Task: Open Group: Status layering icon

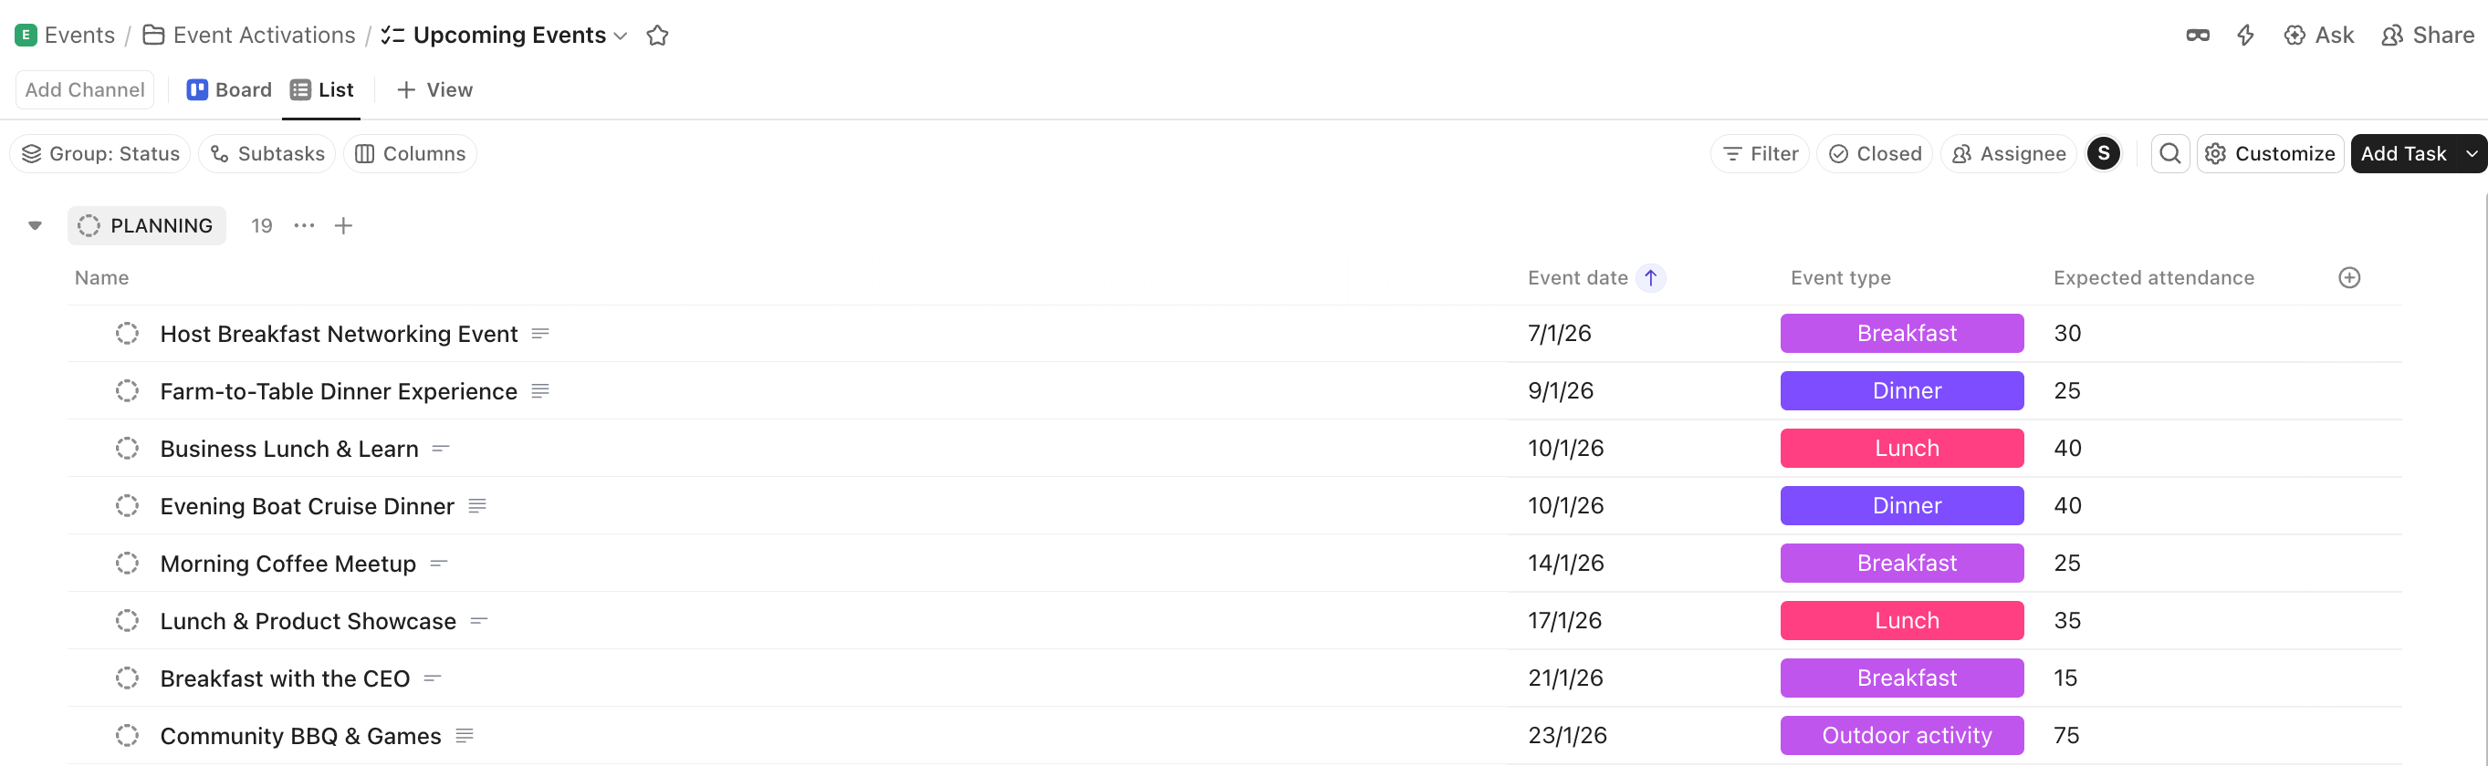Action: [x=31, y=153]
